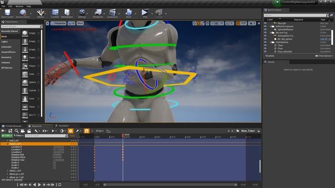The image size is (335, 188).
Task: Click the maximize viewport icon
Action: pyautogui.click(x=259, y=23)
